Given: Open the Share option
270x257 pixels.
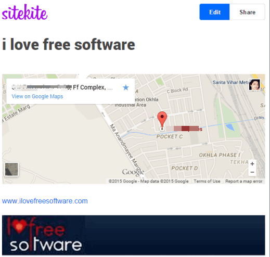Looking at the screenshot, I should 247,12.
